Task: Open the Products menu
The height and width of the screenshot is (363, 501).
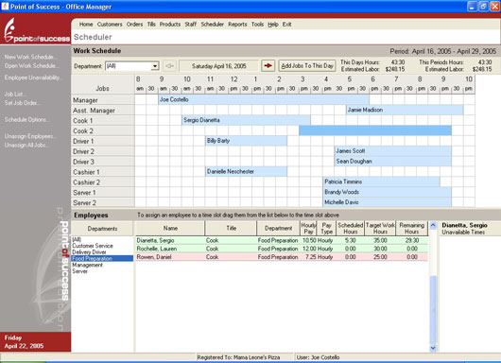Action: click(x=170, y=25)
